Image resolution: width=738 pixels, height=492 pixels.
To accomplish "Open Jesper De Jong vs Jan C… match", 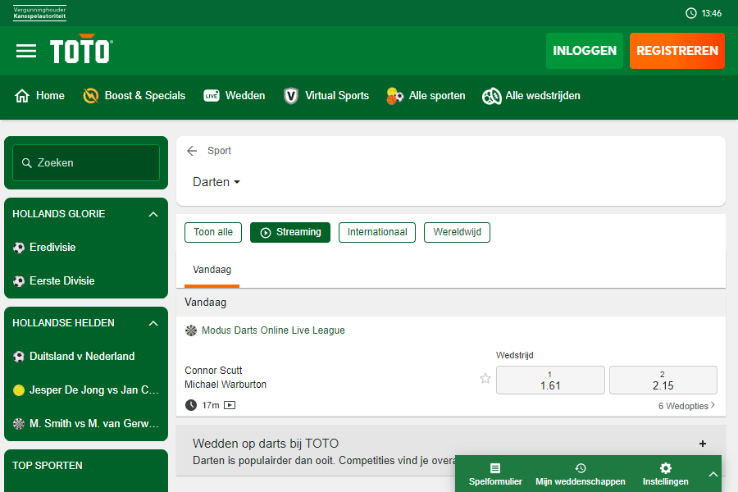I will [x=94, y=390].
